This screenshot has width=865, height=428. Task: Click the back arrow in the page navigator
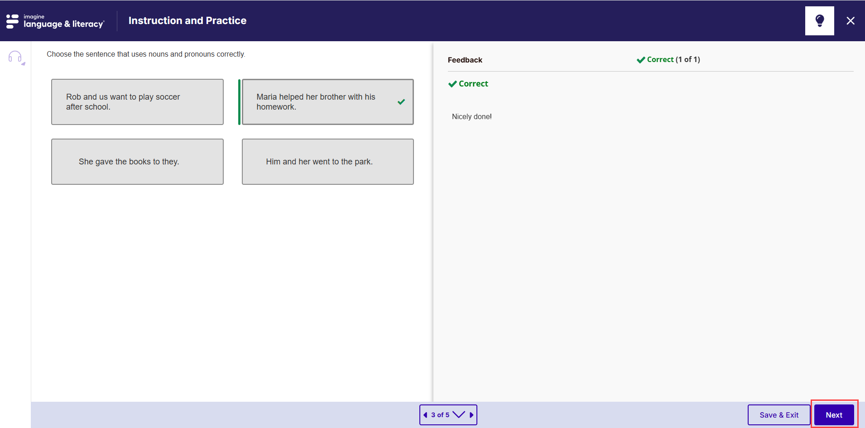click(x=425, y=415)
